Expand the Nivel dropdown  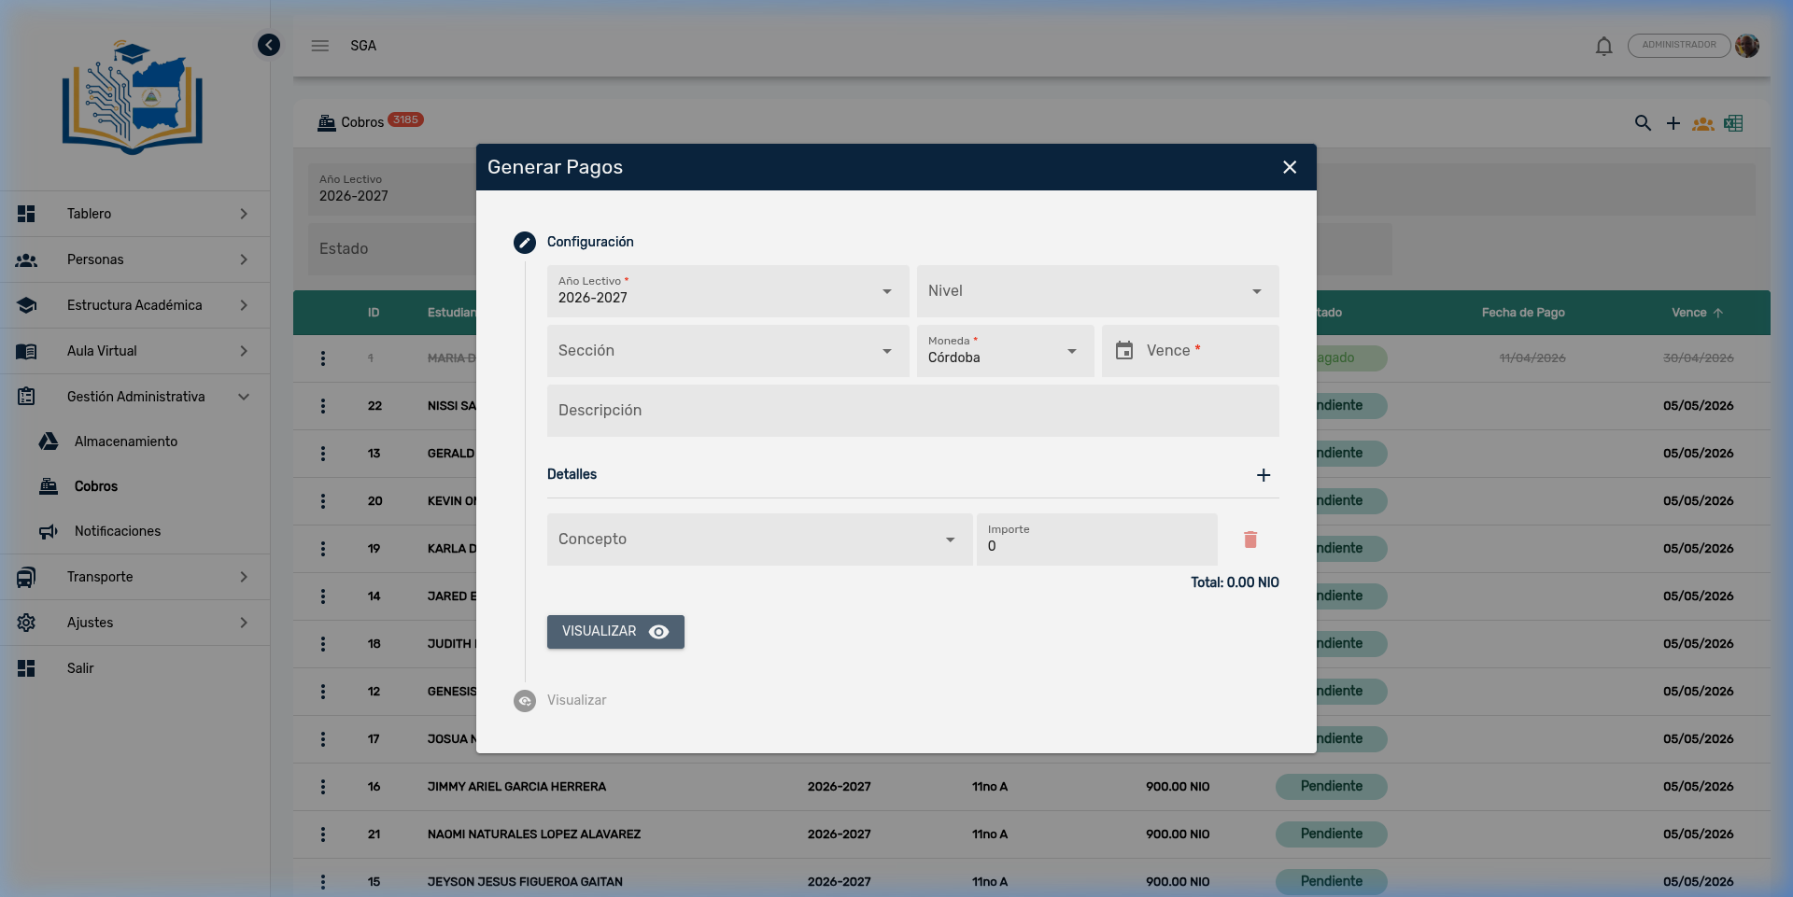coord(1256,291)
